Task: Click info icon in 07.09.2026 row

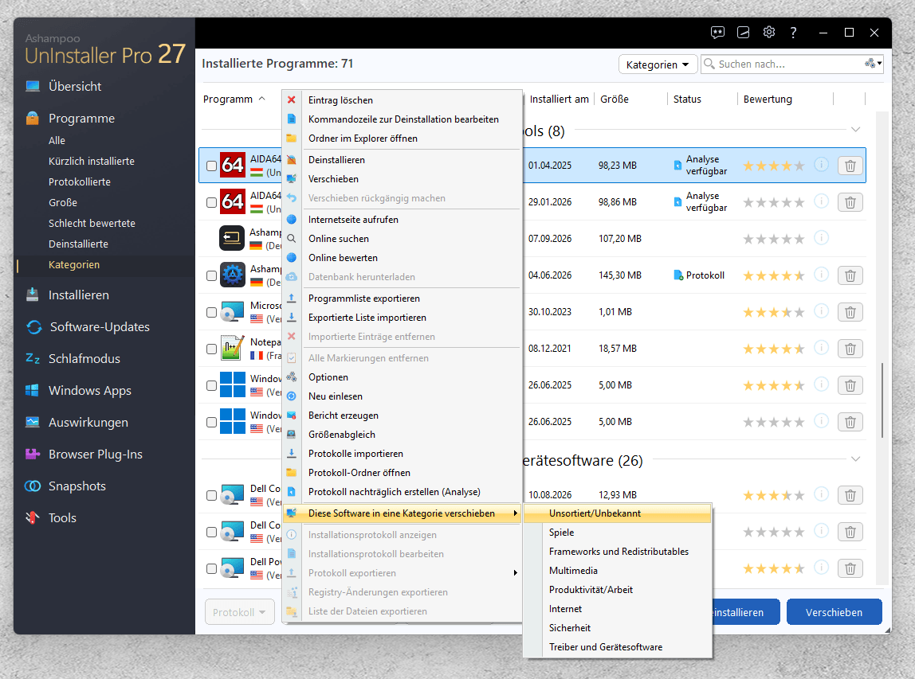Action: (821, 238)
